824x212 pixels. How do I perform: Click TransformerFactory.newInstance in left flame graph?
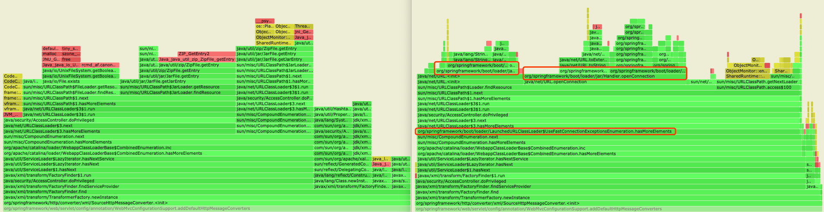(x=206, y=197)
